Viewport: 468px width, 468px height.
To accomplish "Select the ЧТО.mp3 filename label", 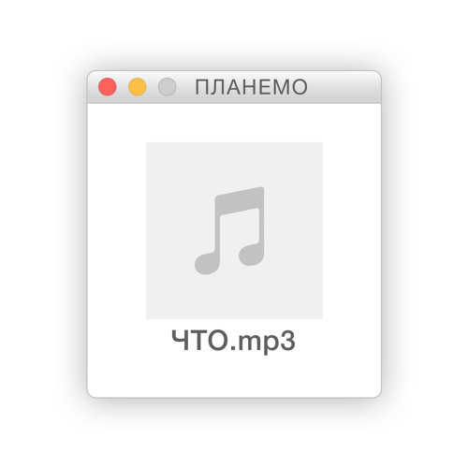I will pos(233,341).
